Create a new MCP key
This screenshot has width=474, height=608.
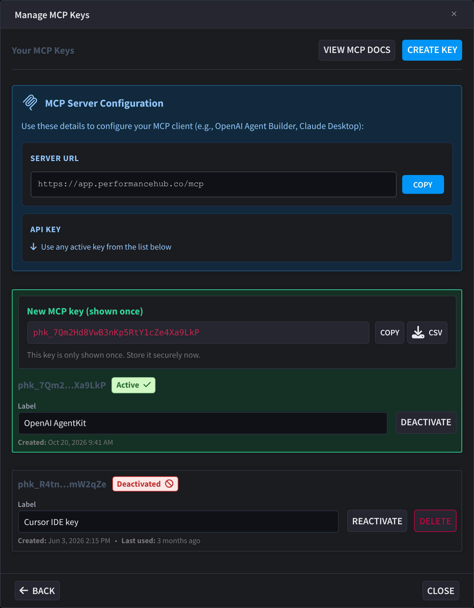point(432,50)
